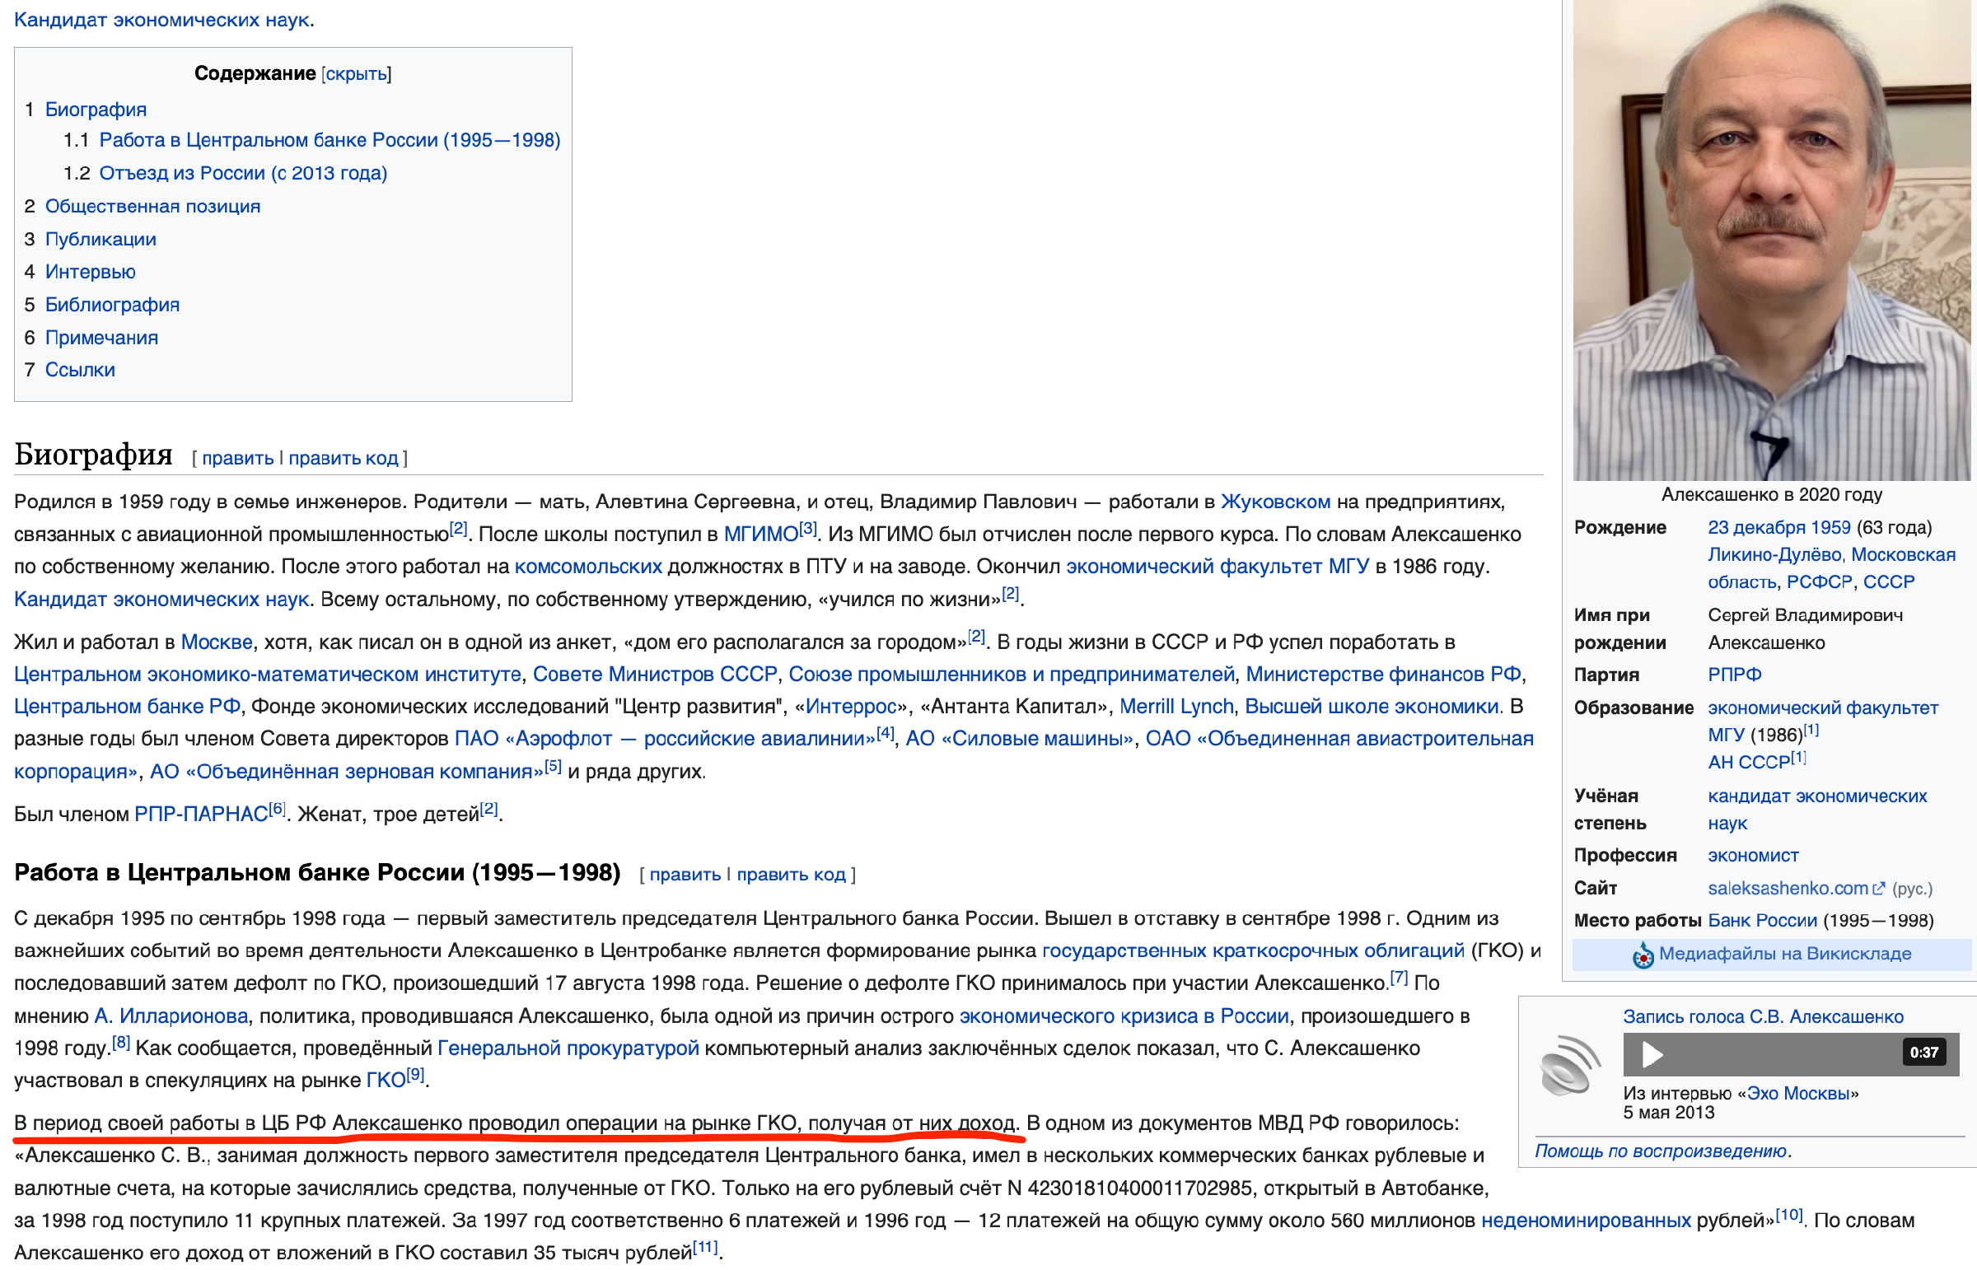Open contents item Публикации

(100, 239)
